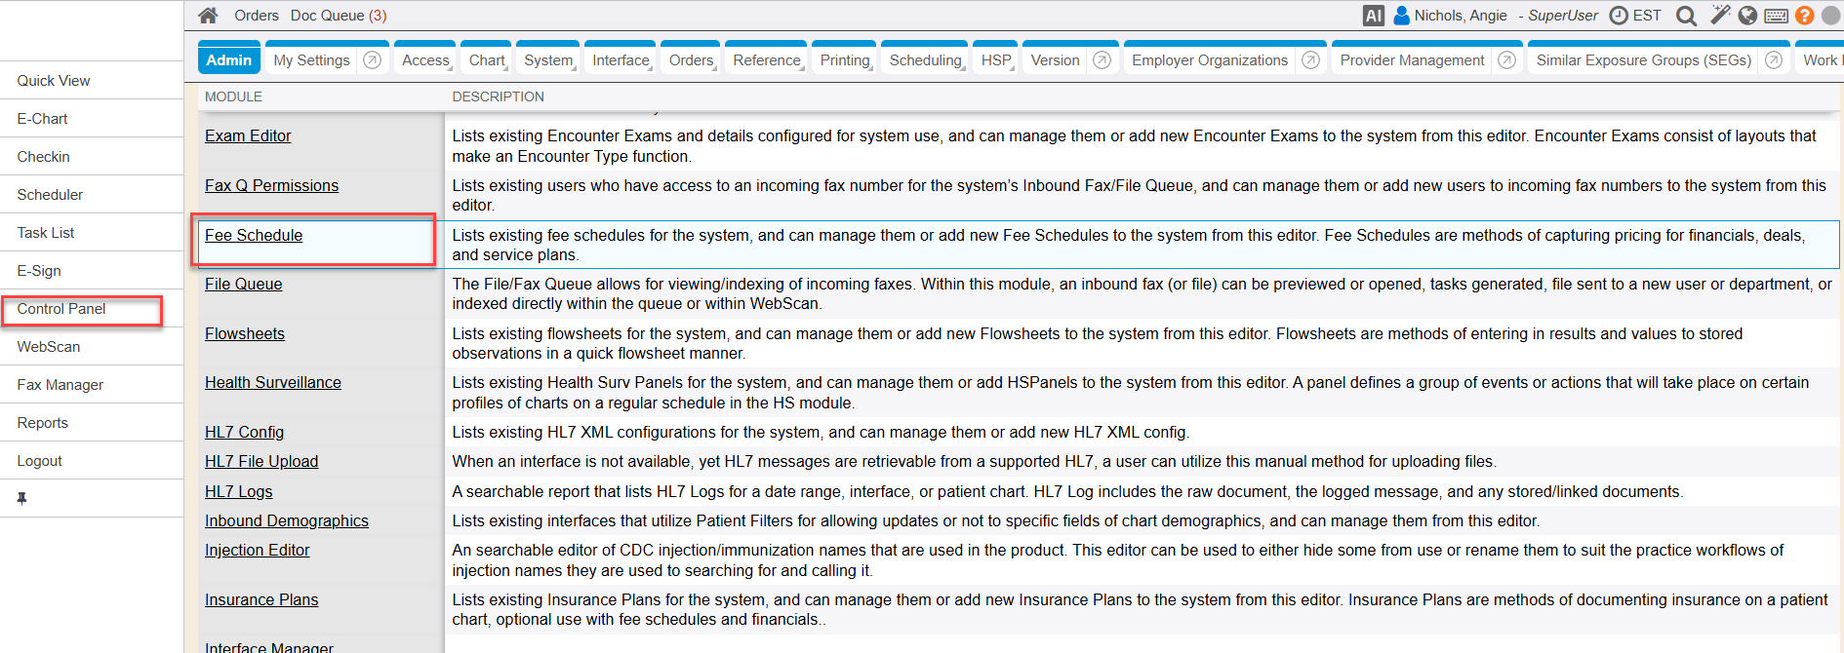Select the Admin tab
This screenshot has height=653, width=1844.
(229, 60)
